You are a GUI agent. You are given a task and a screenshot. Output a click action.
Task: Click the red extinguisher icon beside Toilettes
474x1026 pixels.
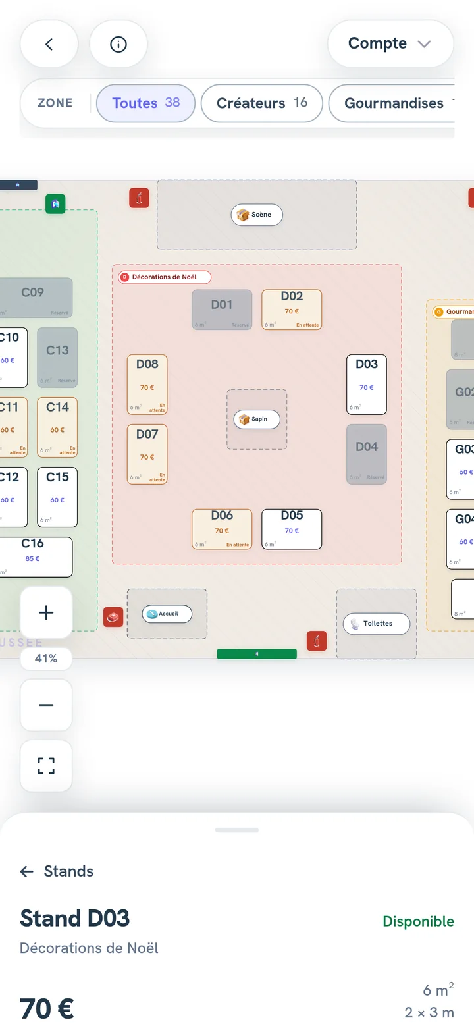coord(317,641)
